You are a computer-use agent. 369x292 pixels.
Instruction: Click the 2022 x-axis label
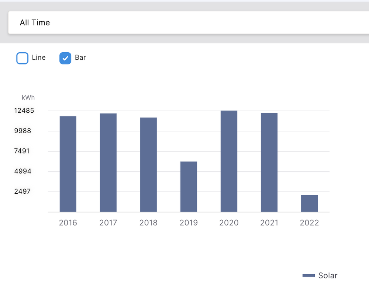click(x=309, y=223)
